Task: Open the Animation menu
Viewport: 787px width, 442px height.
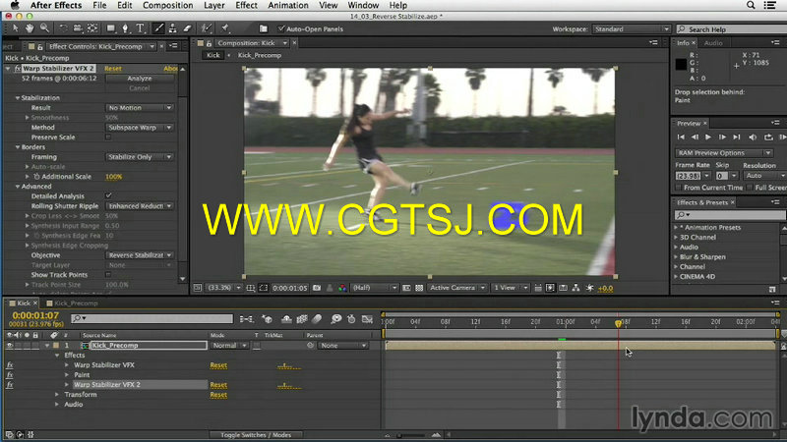Action: [x=288, y=5]
